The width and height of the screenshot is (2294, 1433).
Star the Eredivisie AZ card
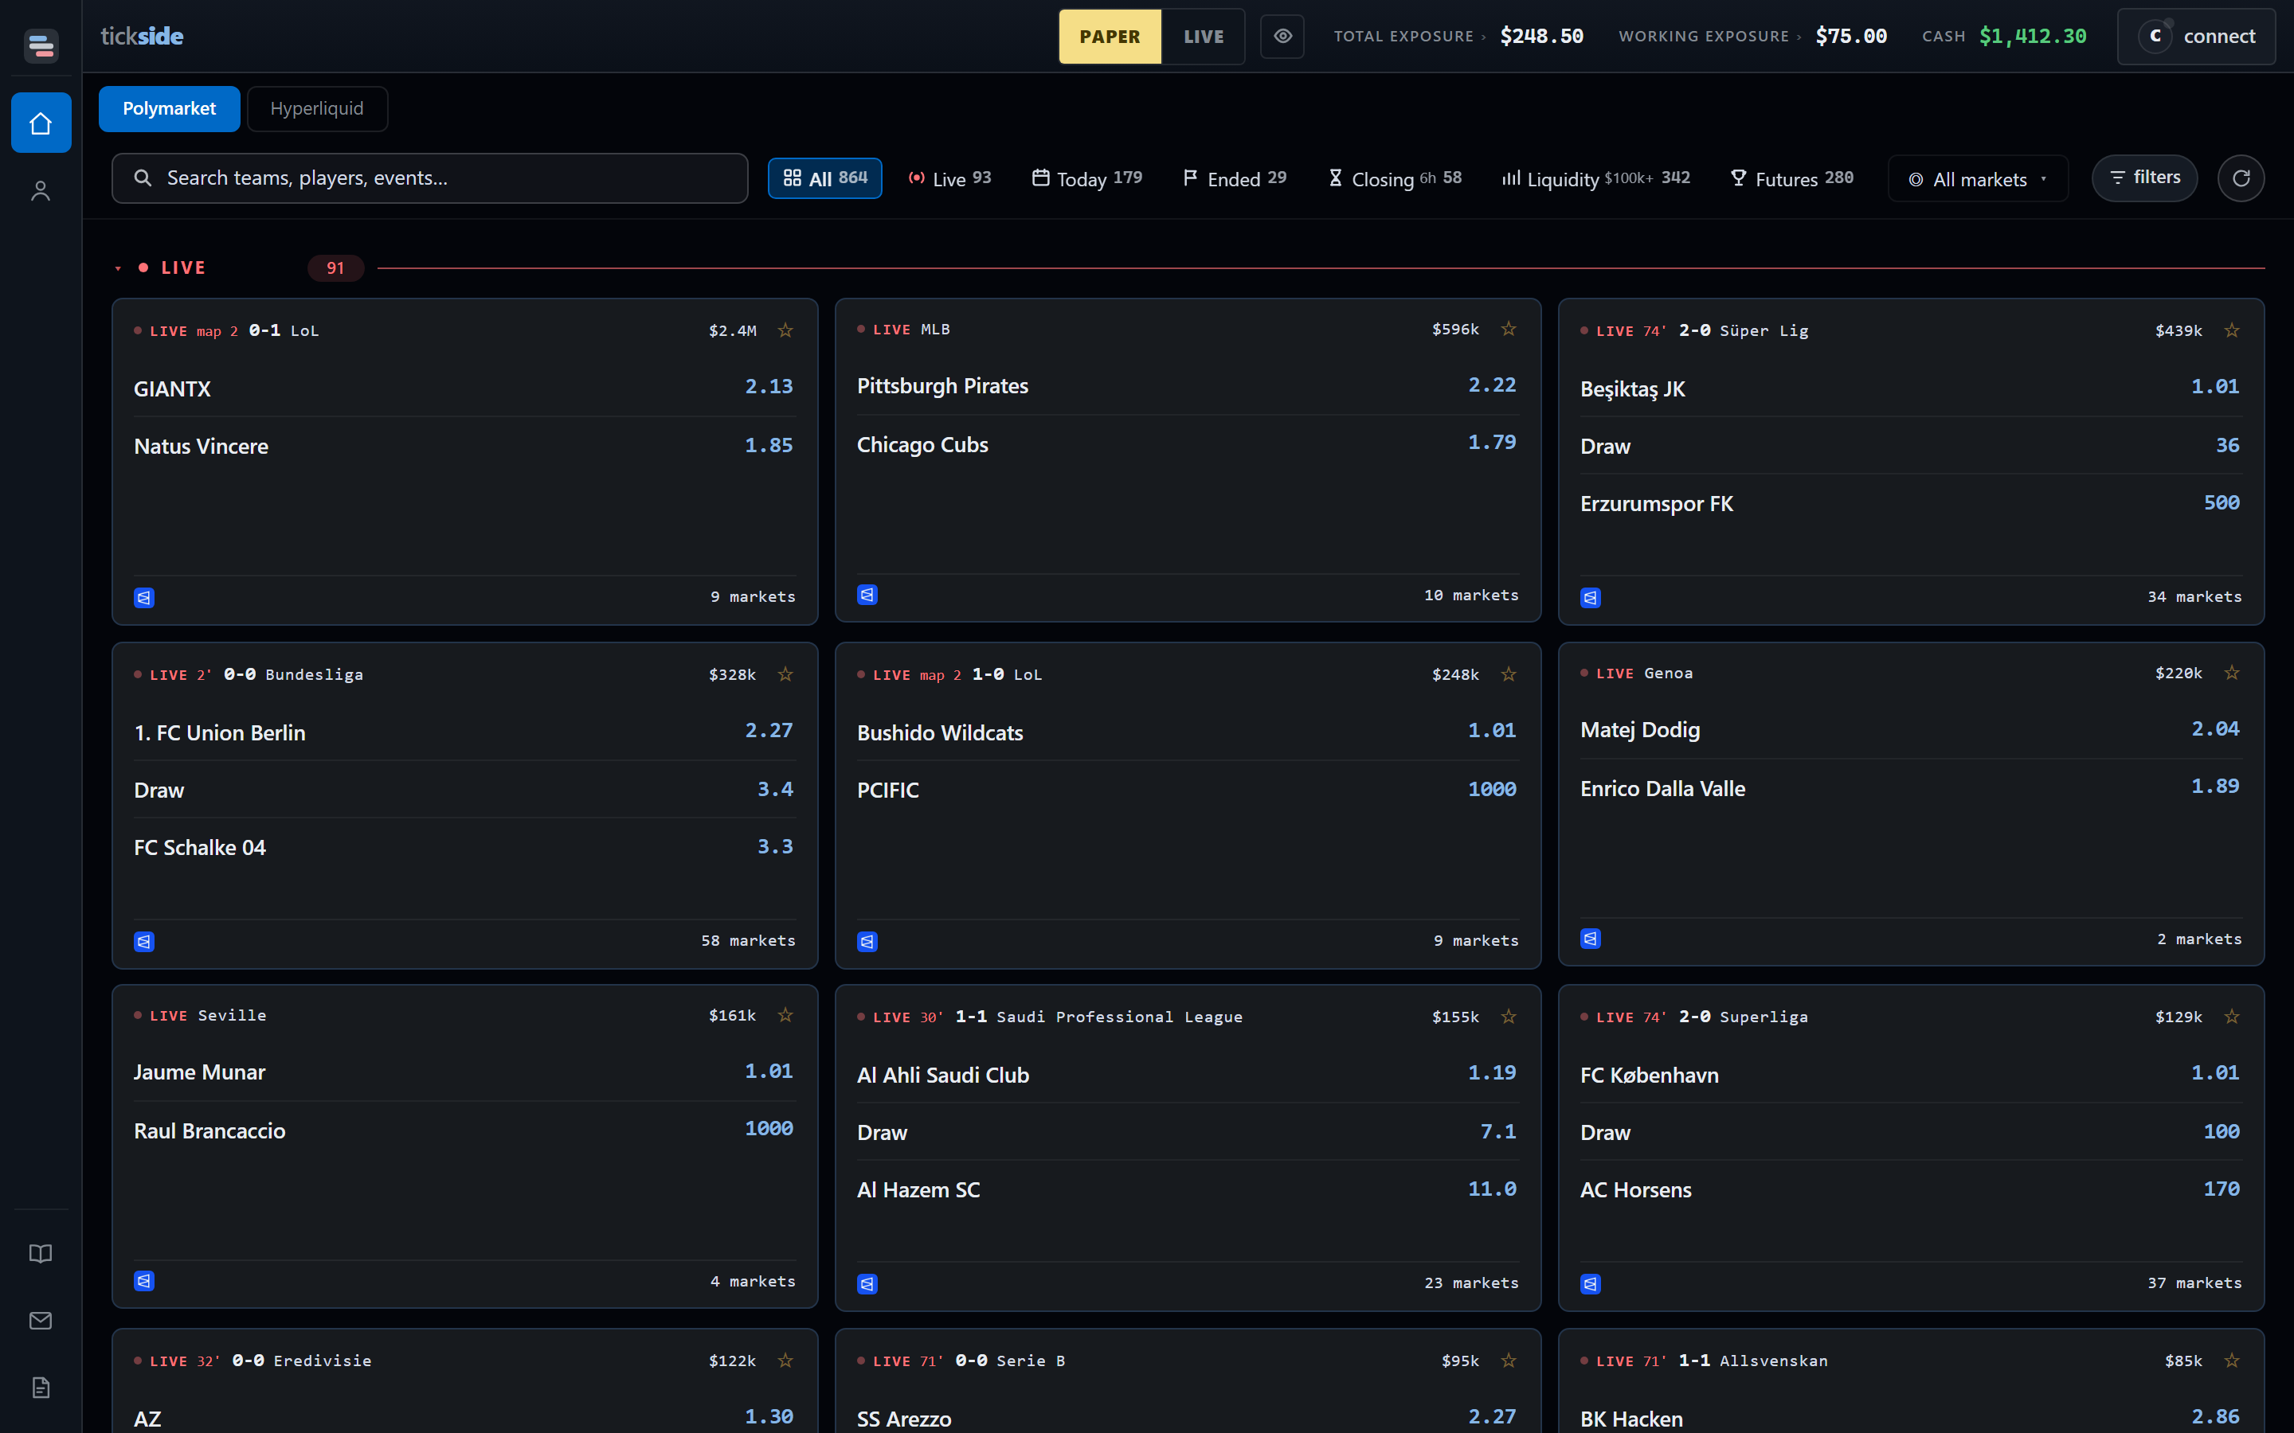(786, 1360)
